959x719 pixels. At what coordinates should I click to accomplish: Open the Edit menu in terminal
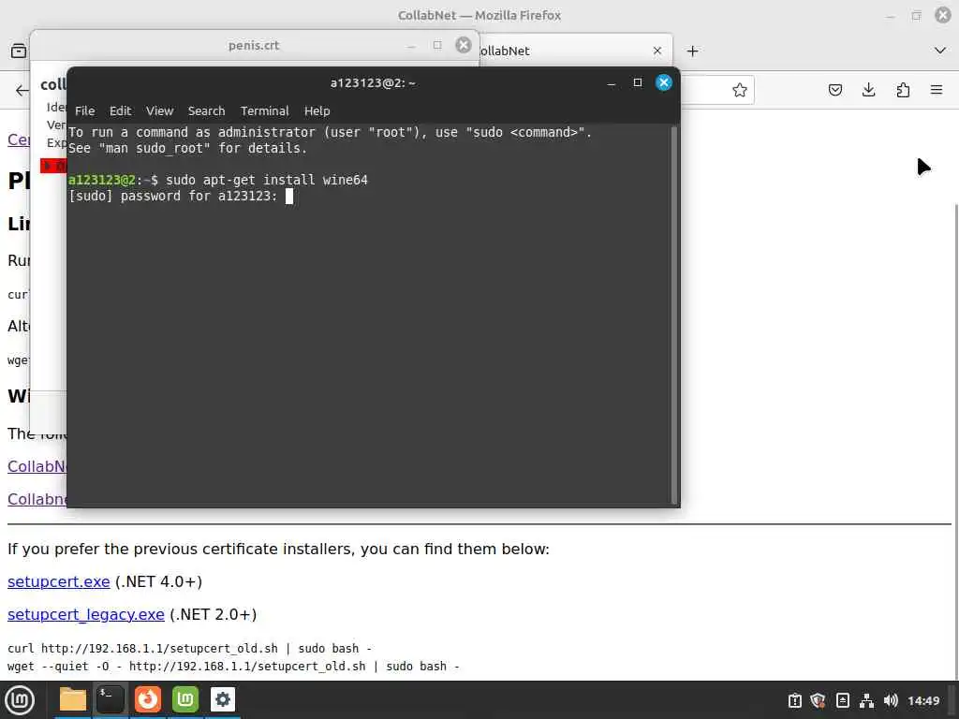(x=120, y=110)
